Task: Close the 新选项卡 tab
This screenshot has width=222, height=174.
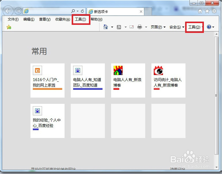Action: click(x=141, y=12)
